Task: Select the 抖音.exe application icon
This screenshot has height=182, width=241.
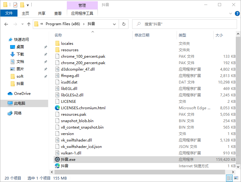Action: coord(57,159)
